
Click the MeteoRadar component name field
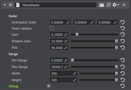[x=56, y=5]
